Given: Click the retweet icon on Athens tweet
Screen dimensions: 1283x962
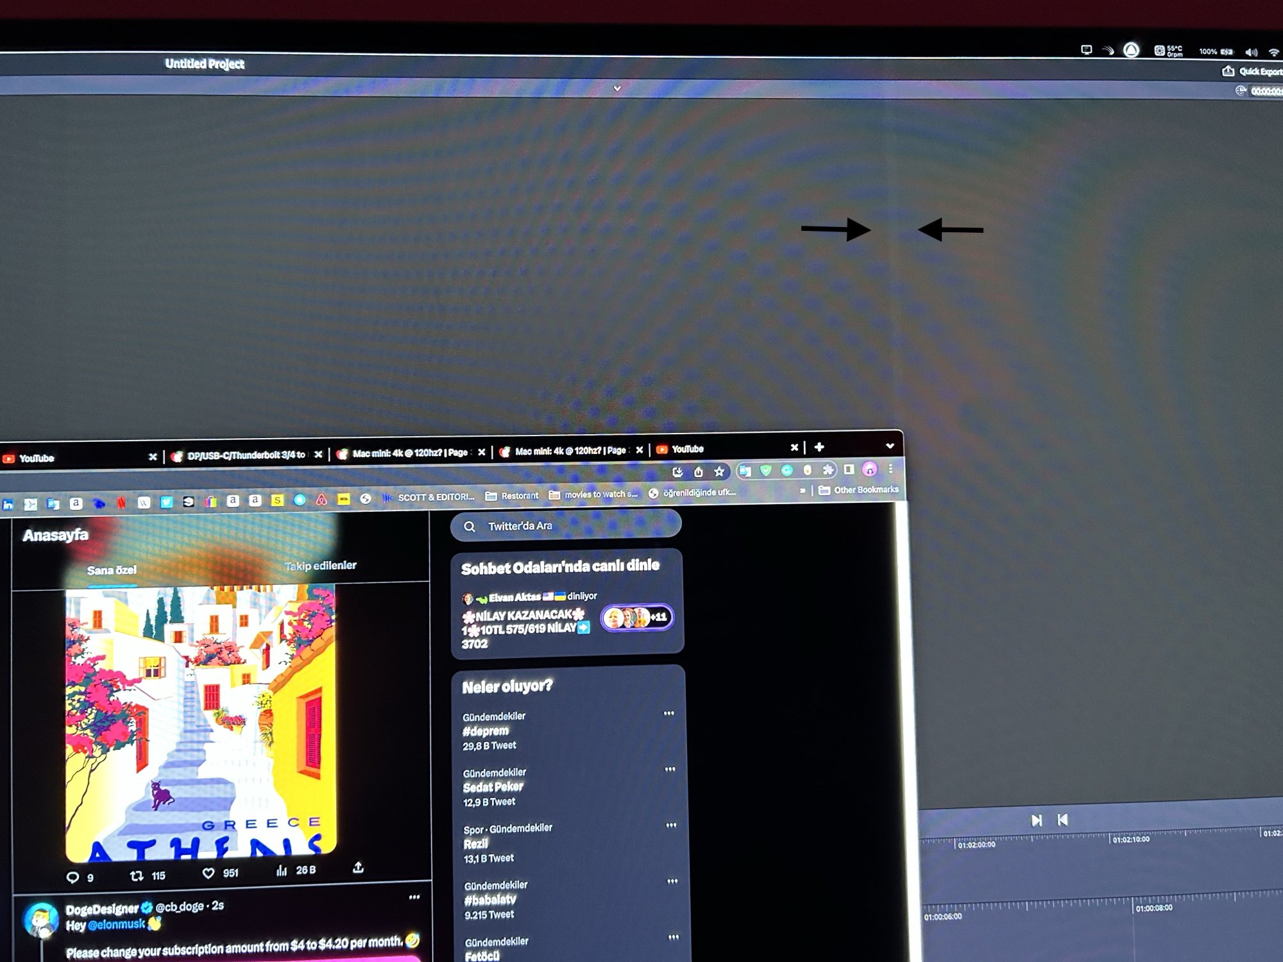Looking at the screenshot, I should pos(137,875).
